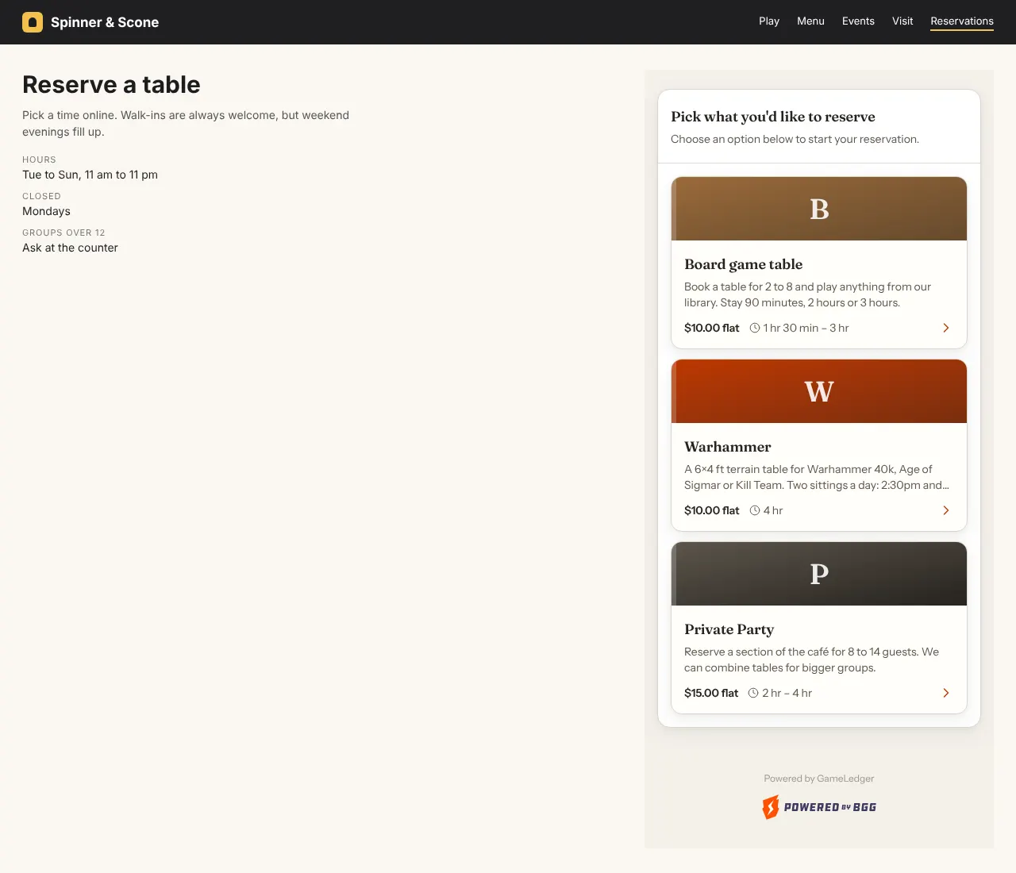The width and height of the screenshot is (1016, 873).
Task: Click the Powered by GameLedger text
Action: pos(819,779)
